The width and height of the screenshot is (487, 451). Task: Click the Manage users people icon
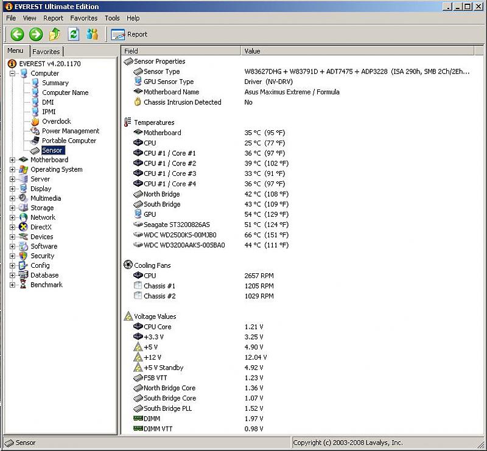pyautogui.click(x=93, y=34)
